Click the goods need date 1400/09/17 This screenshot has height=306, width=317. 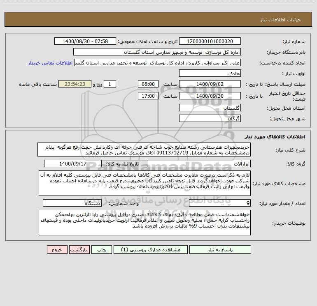73,163
